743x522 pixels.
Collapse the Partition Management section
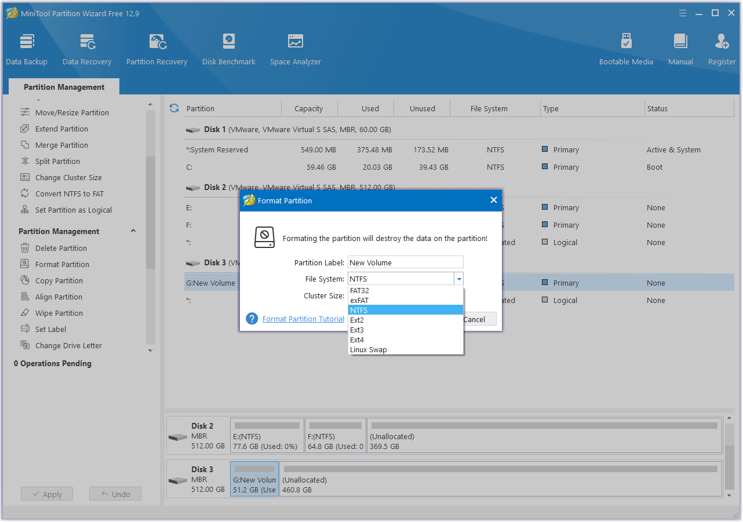pos(133,231)
